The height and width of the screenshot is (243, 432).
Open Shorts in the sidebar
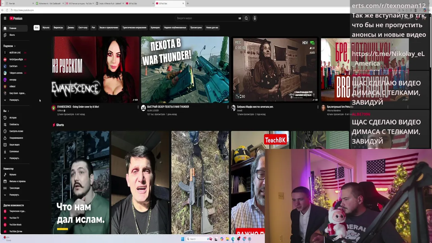[15, 35]
